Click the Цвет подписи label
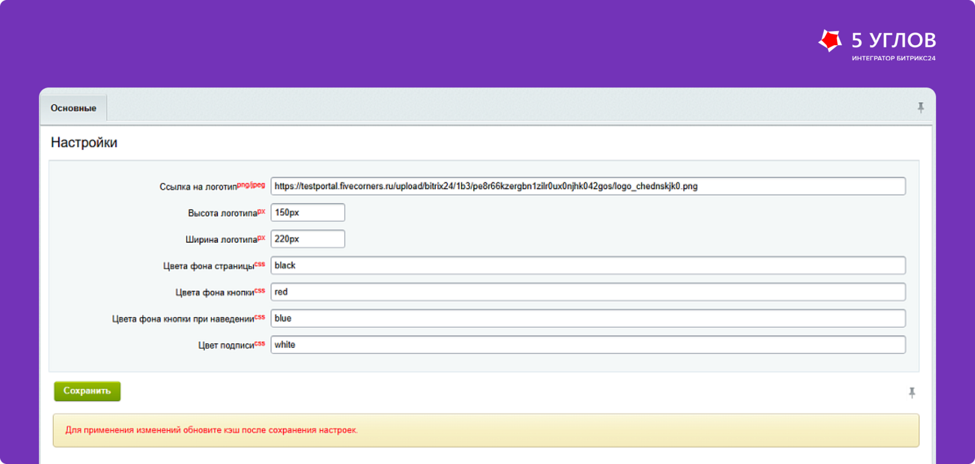The width and height of the screenshot is (975, 464). coord(226,345)
